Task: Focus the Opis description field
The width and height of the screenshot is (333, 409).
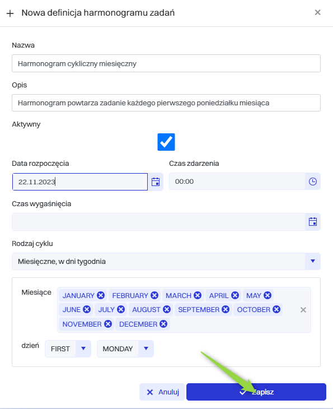Action: (x=166, y=103)
